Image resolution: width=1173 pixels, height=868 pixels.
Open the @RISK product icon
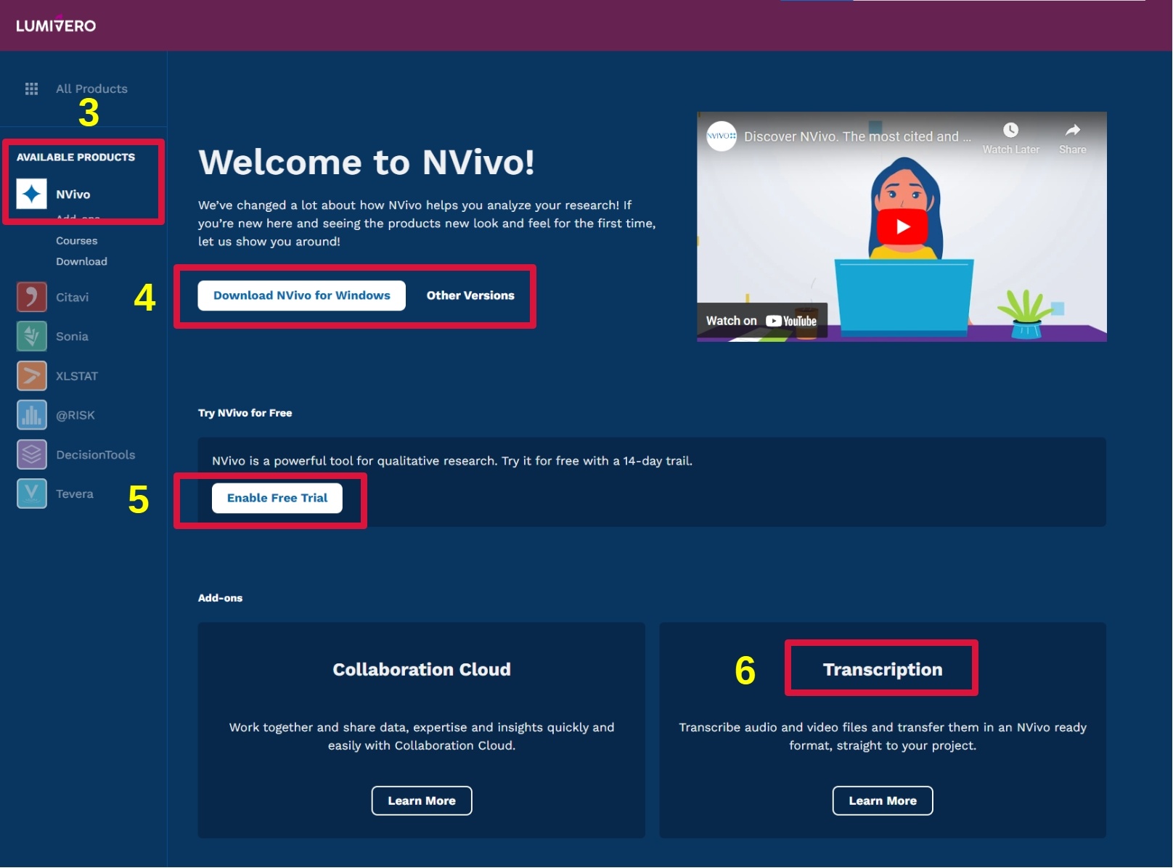click(x=31, y=415)
